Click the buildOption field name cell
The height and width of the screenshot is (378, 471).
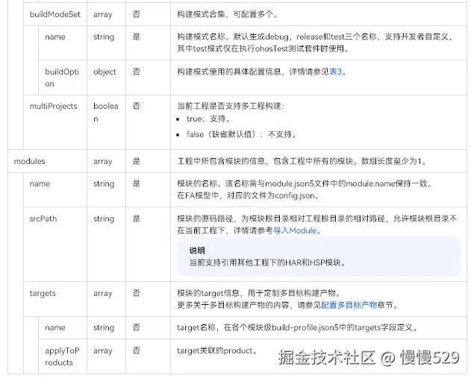click(x=62, y=78)
